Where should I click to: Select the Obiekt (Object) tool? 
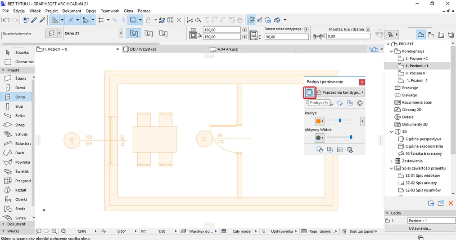pos(16,199)
